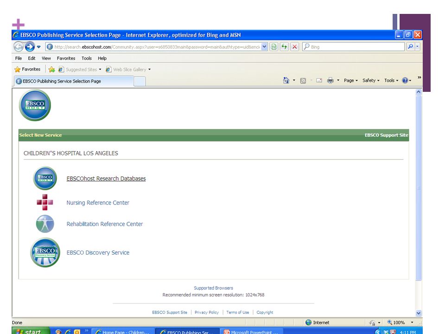Viewport: 445px width, 334px height.
Task: Click the footer EBSCO Support Site link
Action: click(x=170, y=312)
